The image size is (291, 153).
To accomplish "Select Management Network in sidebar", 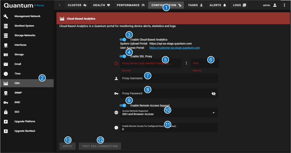I will [x=27, y=16].
